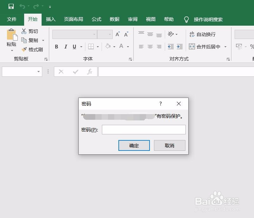Click the align right icon
This screenshot has height=218, width=254.
(x=159, y=47)
